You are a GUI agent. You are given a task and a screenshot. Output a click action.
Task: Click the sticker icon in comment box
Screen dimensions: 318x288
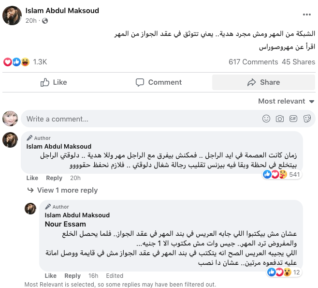(307, 119)
